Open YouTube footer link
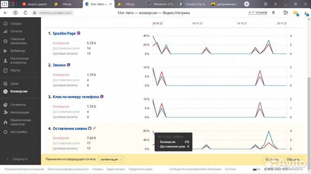 tap(230, 169)
